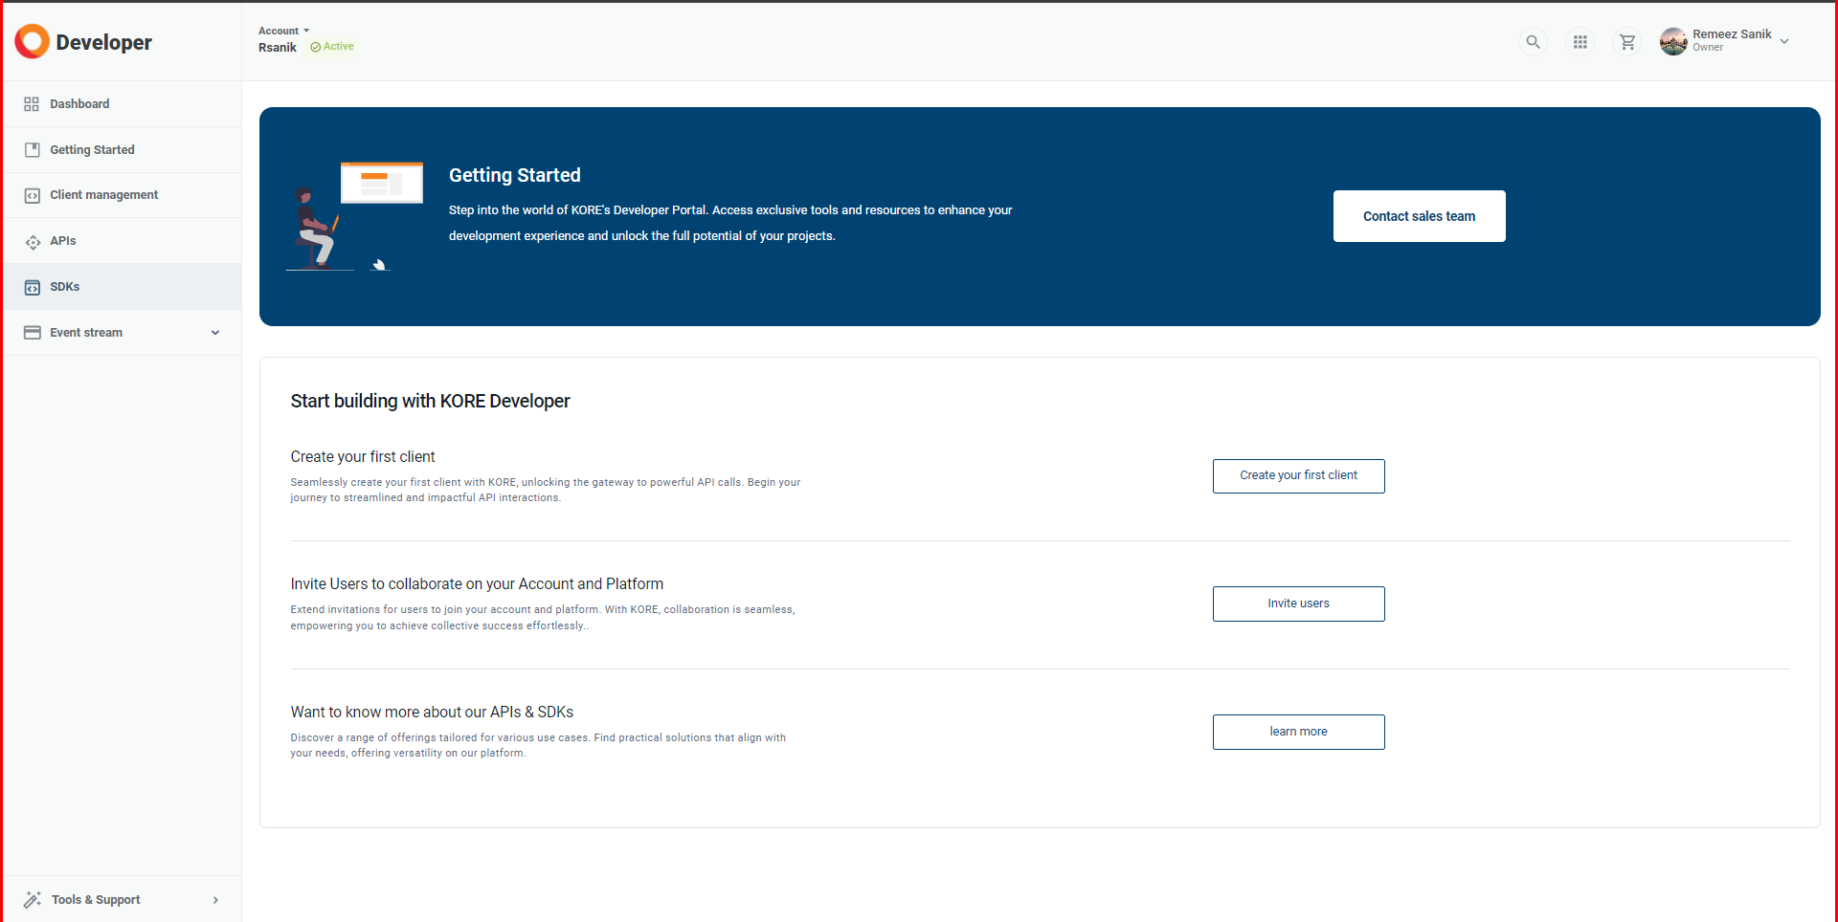This screenshot has width=1838, height=922.
Task: Click Create your first client button
Action: tap(1298, 476)
